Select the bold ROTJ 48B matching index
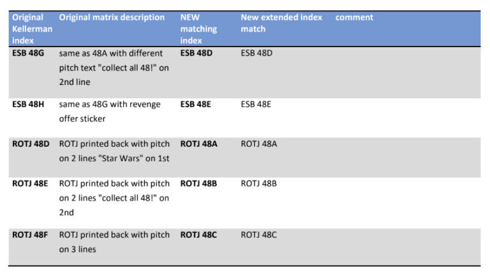Viewport: 490px width, 277px height. tap(198, 184)
